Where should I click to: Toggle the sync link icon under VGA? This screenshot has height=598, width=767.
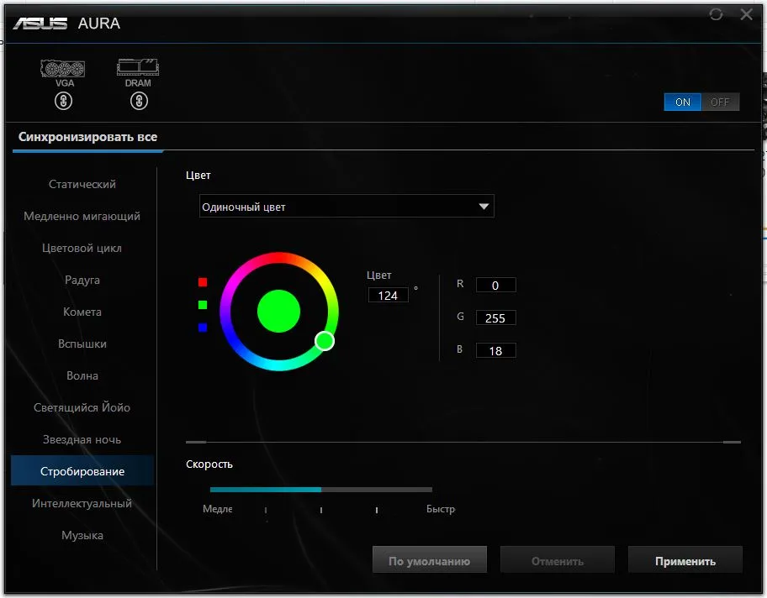(x=63, y=101)
